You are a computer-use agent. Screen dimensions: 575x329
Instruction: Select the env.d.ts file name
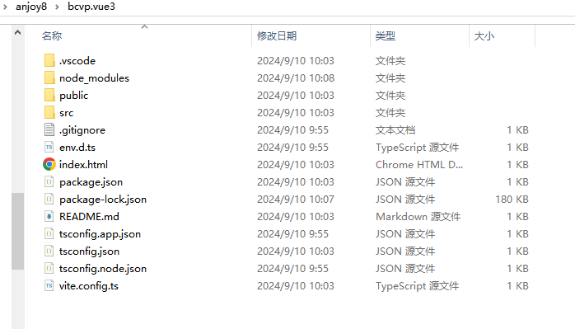point(77,148)
